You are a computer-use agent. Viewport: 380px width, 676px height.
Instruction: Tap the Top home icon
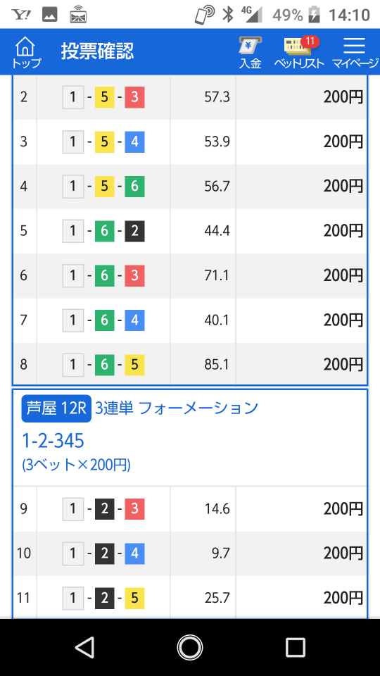pyautogui.click(x=26, y=53)
